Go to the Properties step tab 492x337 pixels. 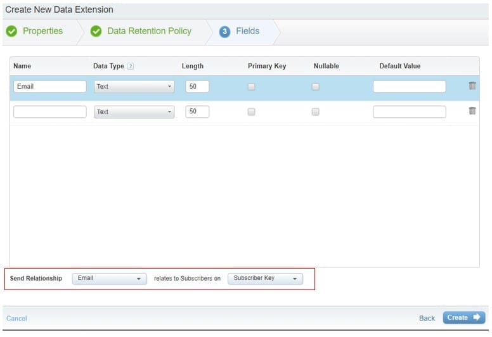pyautogui.click(x=42, y=31)
